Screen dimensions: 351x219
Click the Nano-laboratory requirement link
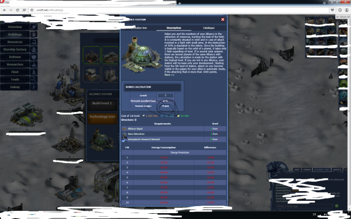(136, 134)
